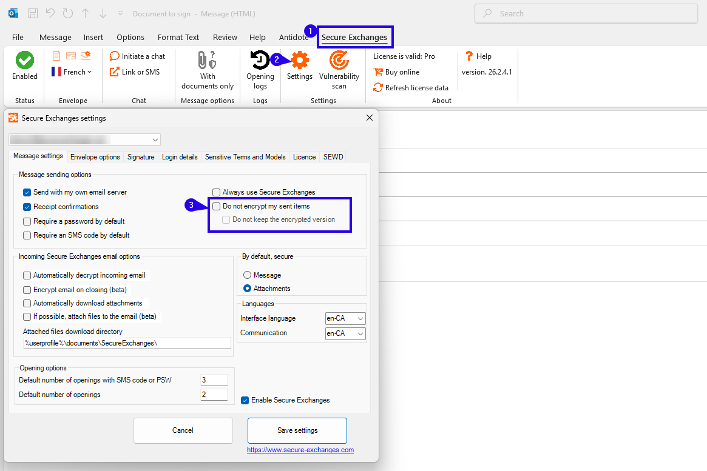Click the Undo arrow in title bar
Viewport: 707px width, 471px height.
tap(50, 13)
